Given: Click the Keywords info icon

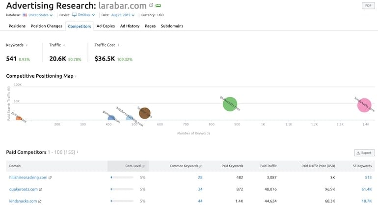Looking at the screenshot, I should (x=27, y=45).
